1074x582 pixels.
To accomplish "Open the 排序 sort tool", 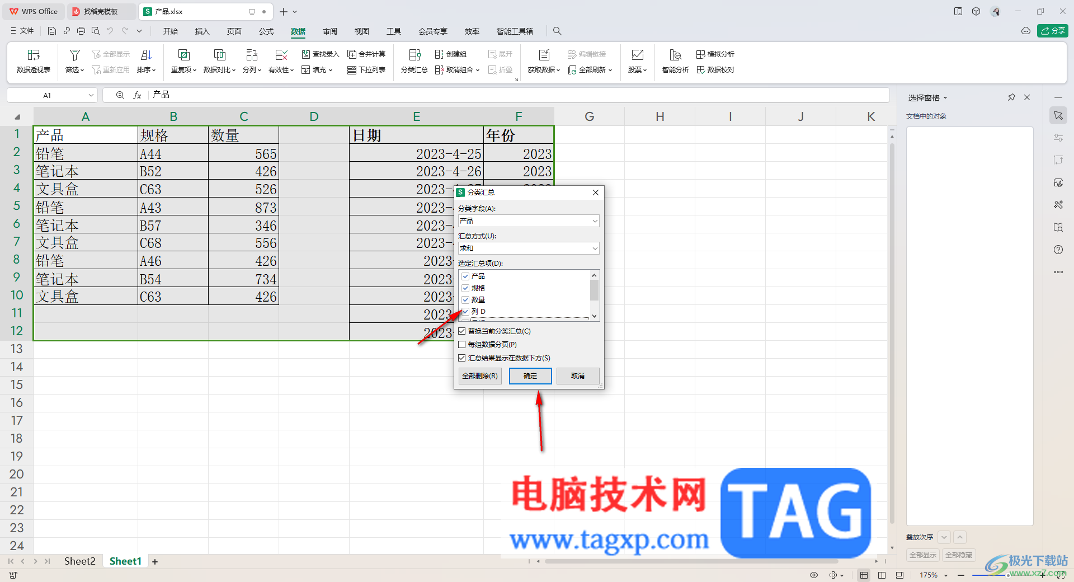I will (146, 61).
